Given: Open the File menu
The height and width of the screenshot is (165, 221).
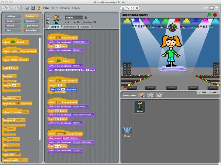Looking at the screenshot, I should click(46, 8).
